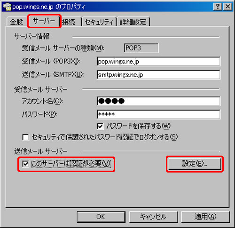Close the properties dialog with X
This screenshot has width=235, height=228.
[227, 7]
